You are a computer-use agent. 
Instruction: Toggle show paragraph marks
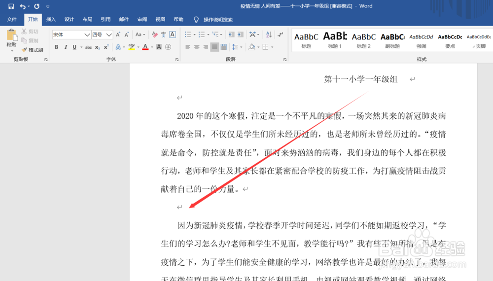coord(280,35)
